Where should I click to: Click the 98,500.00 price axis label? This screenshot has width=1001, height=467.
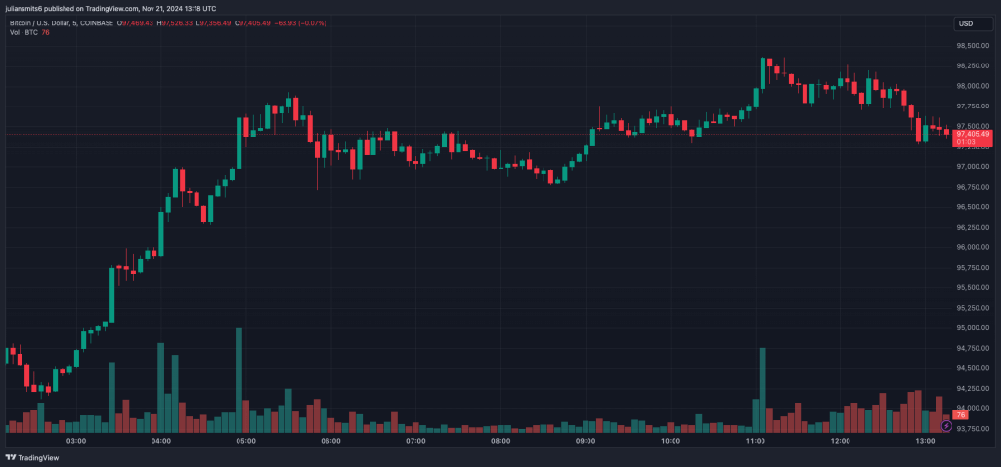click(973, 46)
